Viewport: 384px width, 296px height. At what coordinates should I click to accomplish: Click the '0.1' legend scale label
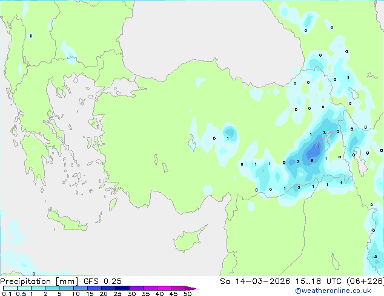click(7, 294)
